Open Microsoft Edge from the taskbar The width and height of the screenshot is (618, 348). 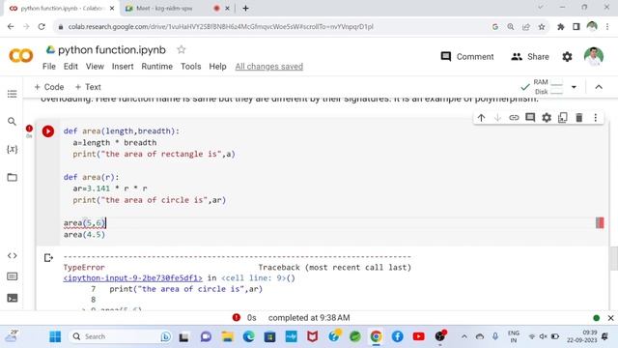pyautogui.click(x=249, y=336)
